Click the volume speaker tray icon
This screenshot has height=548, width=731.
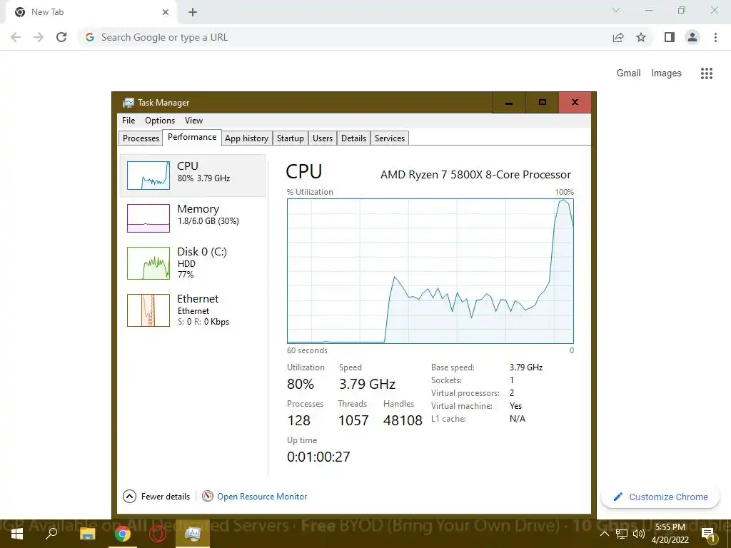(x=639, y=534)
